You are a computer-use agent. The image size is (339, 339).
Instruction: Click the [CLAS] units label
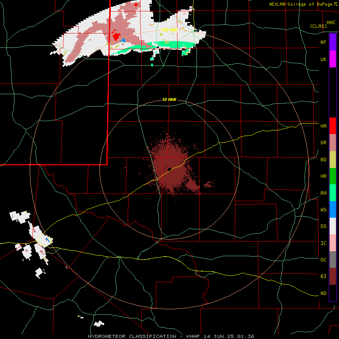tap(318, 26)
